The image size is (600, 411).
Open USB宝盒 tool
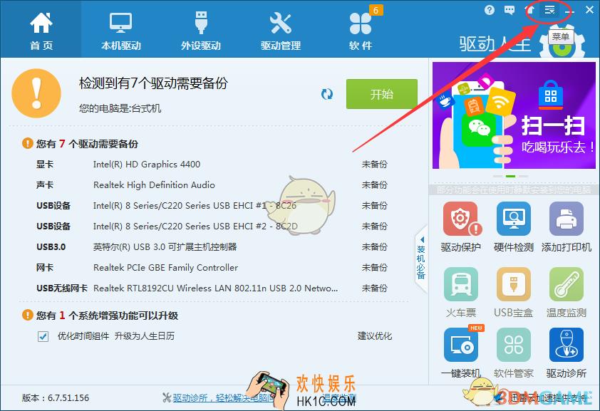[514, 293]
